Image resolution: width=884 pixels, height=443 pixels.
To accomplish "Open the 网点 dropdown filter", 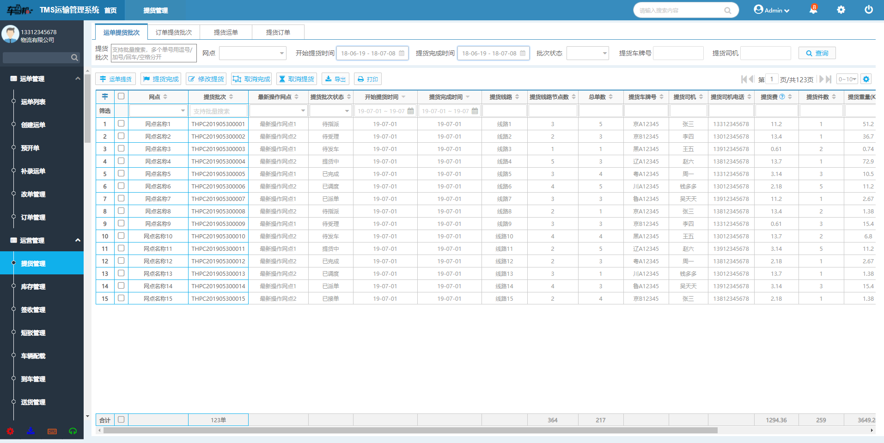I will coord(252,53).
